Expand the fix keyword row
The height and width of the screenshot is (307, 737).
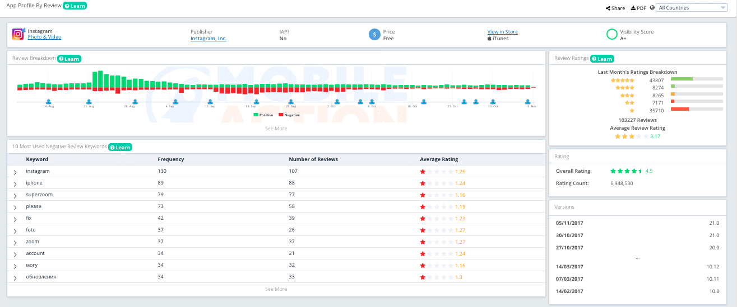tap(15, 219)
